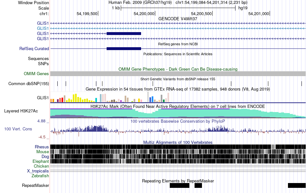Click the Sequences track label
This screenshot has width=306, height=193.
tap(38, 58)
